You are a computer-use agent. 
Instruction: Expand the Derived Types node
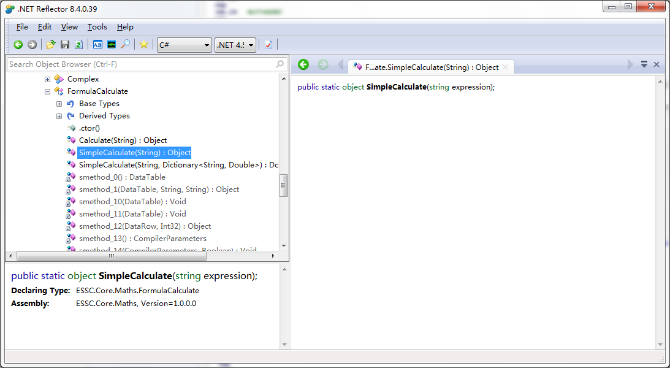click(x=59, y=117)
